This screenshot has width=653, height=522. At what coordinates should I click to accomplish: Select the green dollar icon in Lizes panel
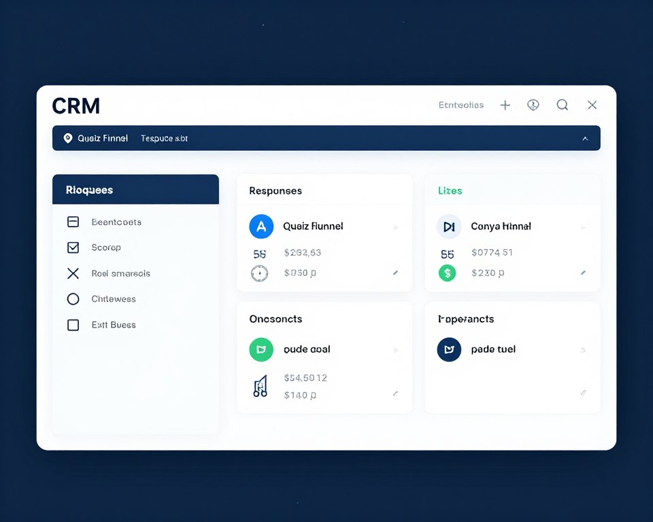coord(448,274)
